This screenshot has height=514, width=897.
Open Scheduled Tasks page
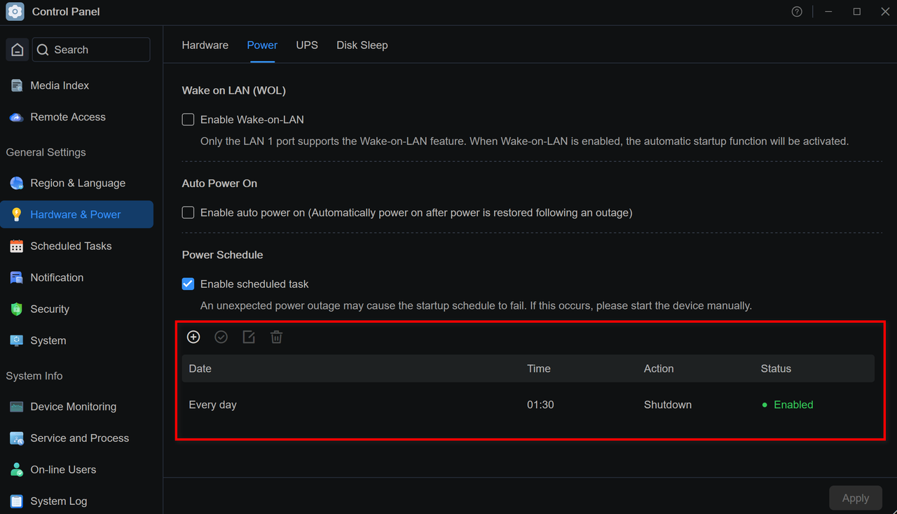click(77, 246)
